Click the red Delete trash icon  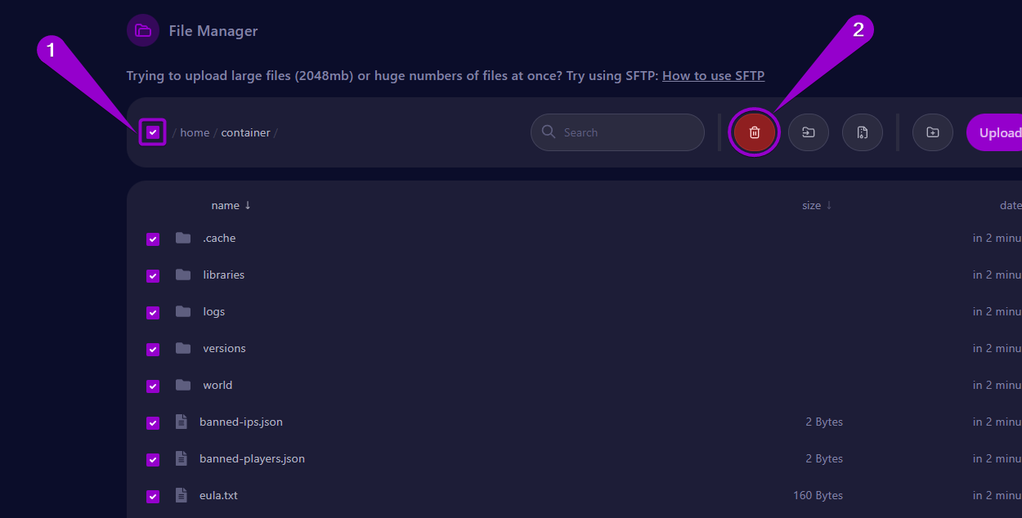[x=754, y=132]
